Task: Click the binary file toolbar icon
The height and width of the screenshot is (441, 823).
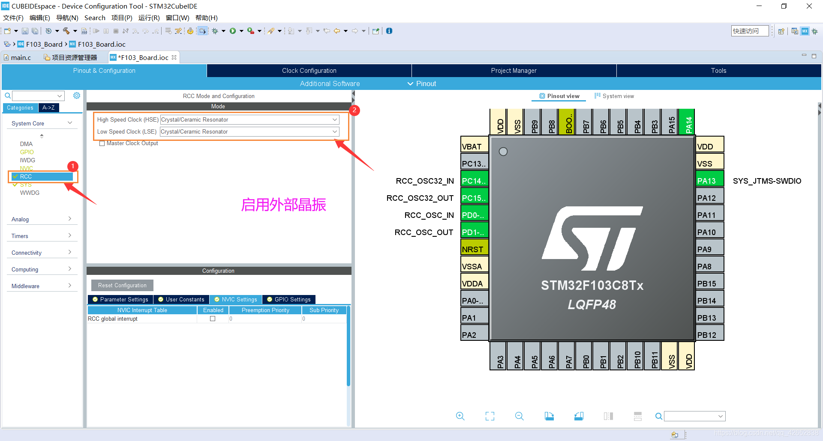Action: coord(84,31)
